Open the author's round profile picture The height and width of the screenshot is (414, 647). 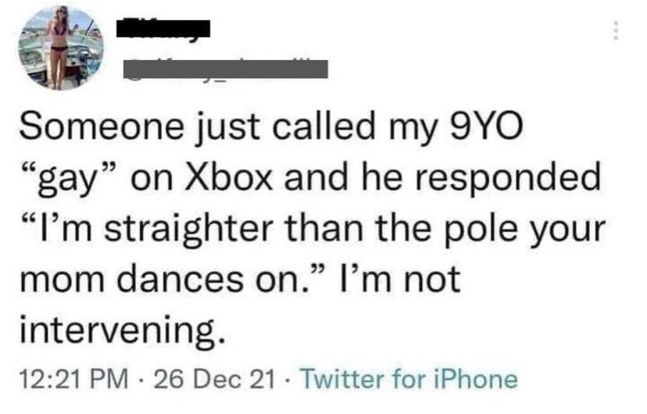61,48
